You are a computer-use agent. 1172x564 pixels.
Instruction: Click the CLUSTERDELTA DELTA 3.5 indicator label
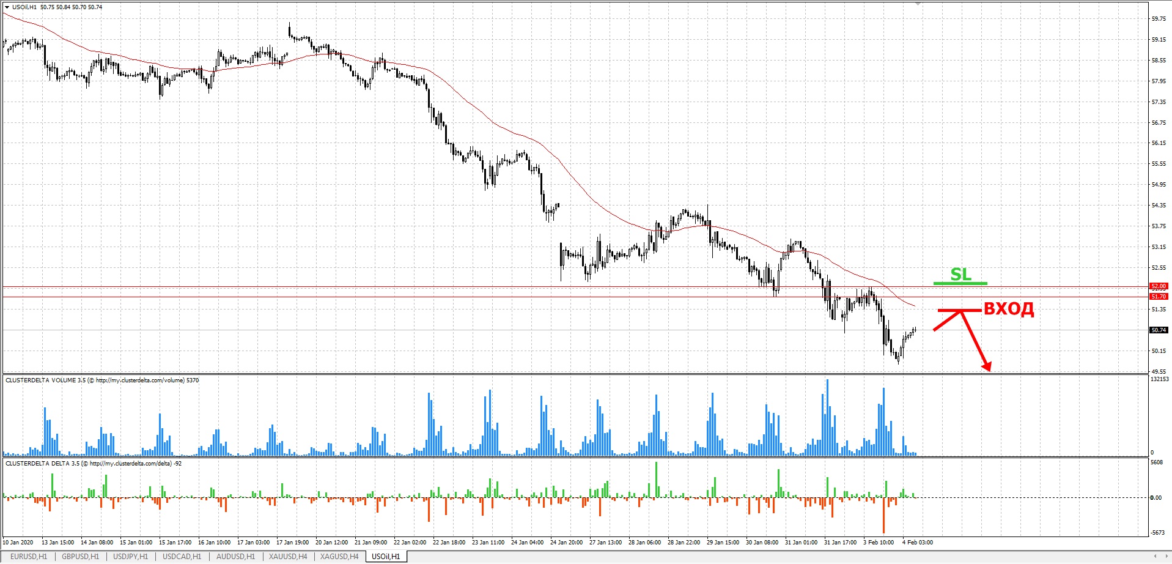pos(94,464)
